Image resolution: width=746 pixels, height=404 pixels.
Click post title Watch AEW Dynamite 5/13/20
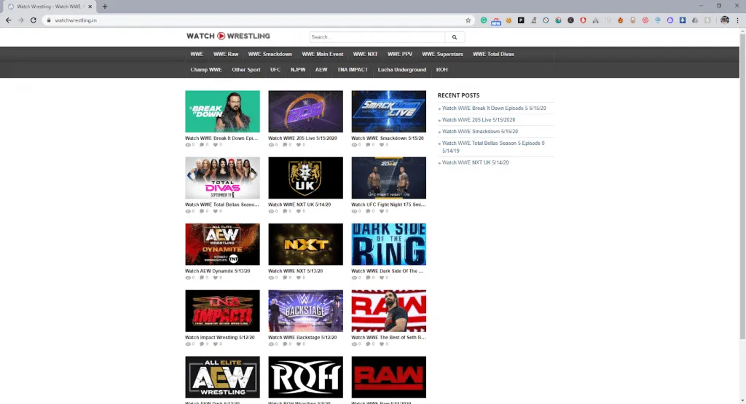(217, 271)
